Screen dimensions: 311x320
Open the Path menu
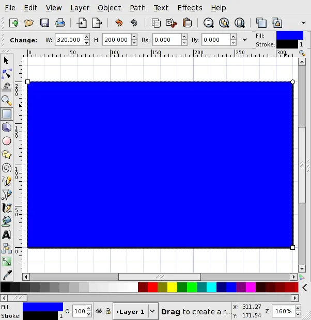[138, 8]
